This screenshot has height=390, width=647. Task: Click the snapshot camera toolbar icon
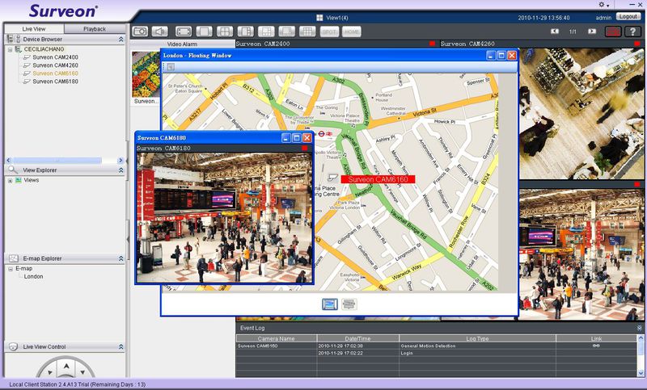click(140, 31)
